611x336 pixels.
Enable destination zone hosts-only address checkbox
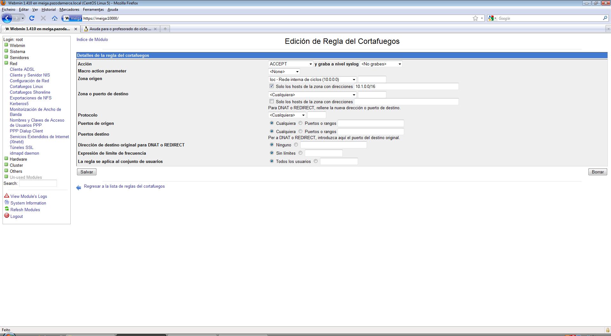271,101
